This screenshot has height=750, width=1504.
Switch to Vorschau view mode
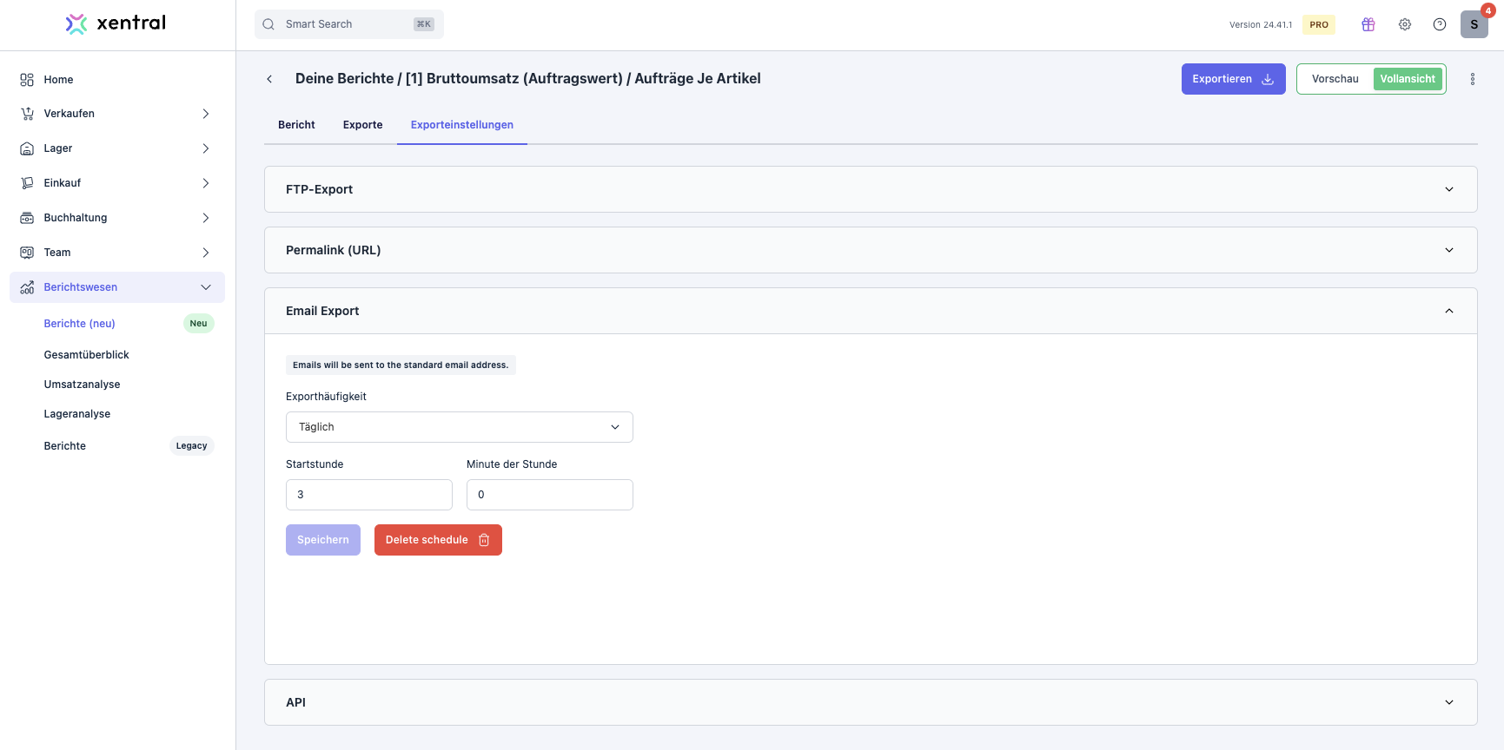(1335, 79)
